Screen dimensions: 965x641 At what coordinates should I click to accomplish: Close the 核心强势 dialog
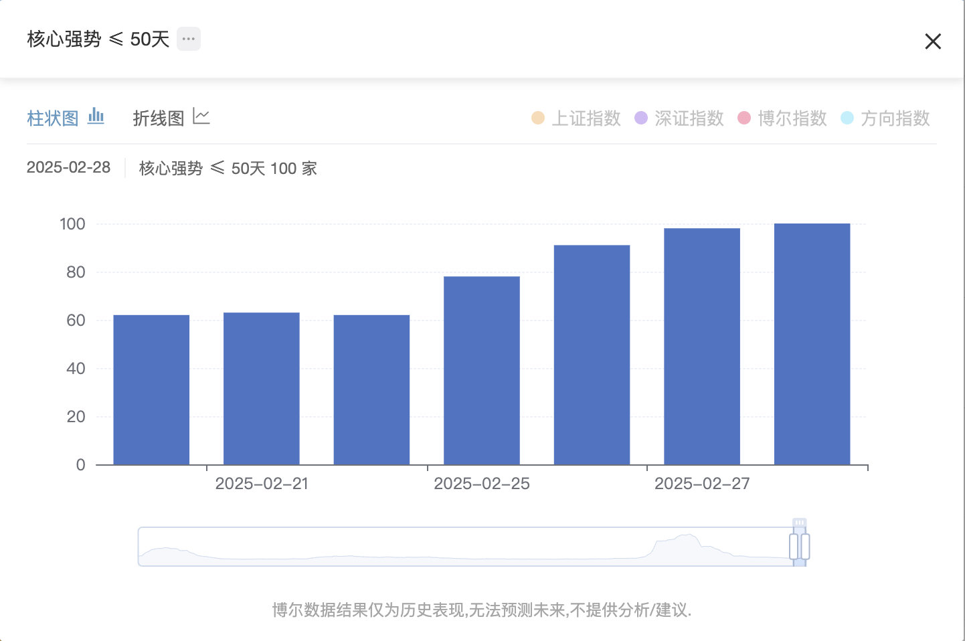(933, 41)
